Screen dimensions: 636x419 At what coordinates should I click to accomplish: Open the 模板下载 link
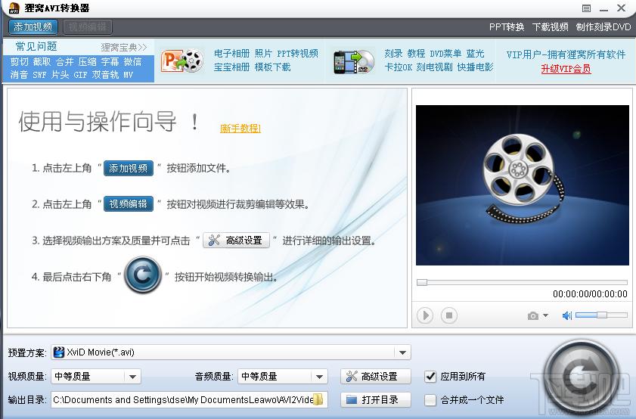pos(272,67)
